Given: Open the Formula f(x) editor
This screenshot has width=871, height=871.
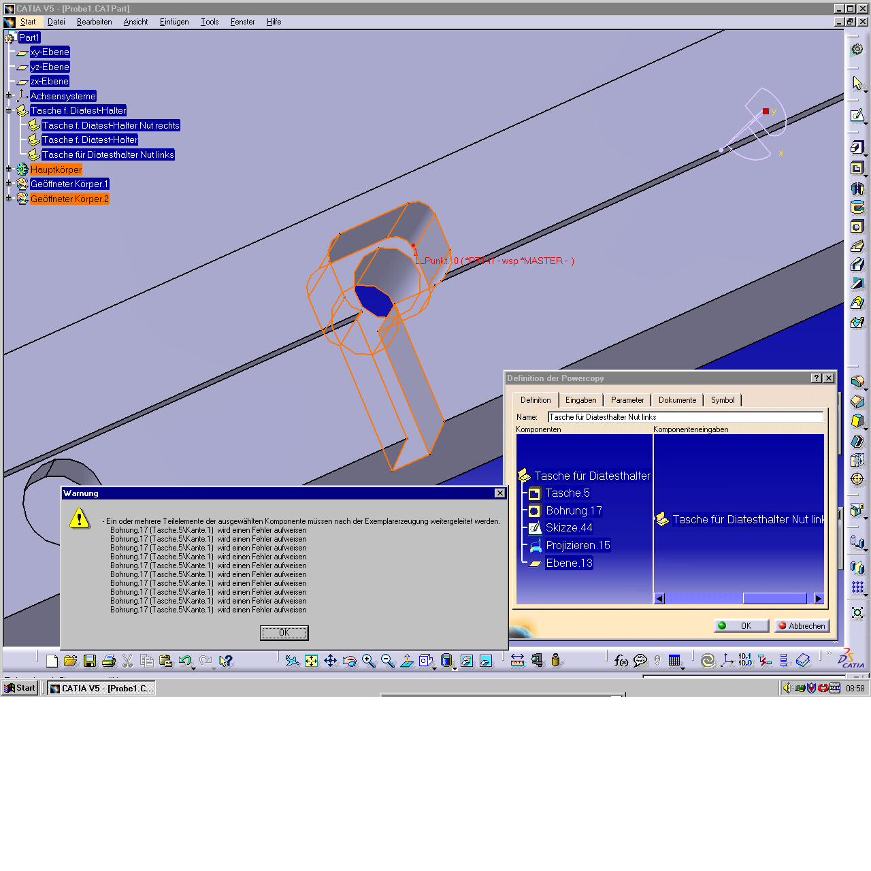Looking at the screenshot, I should [x=621, y=661].
